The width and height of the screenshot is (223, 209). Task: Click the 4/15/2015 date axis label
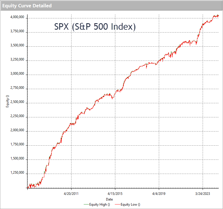(115, 193)
